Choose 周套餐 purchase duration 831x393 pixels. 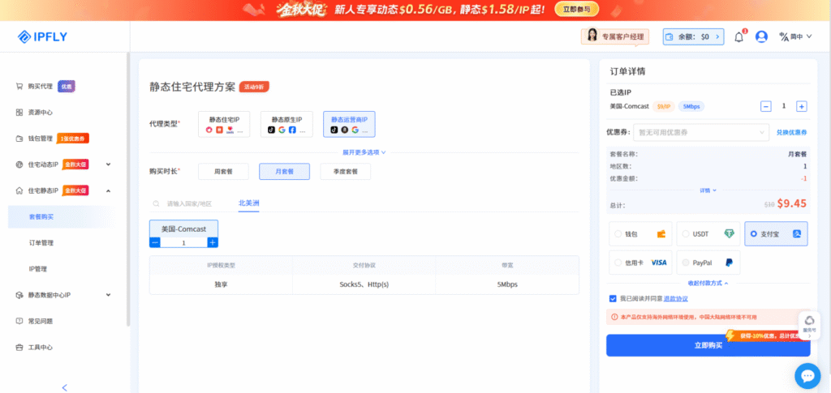(223, 171)
